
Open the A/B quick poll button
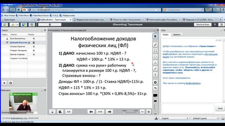tap(69, 112)
